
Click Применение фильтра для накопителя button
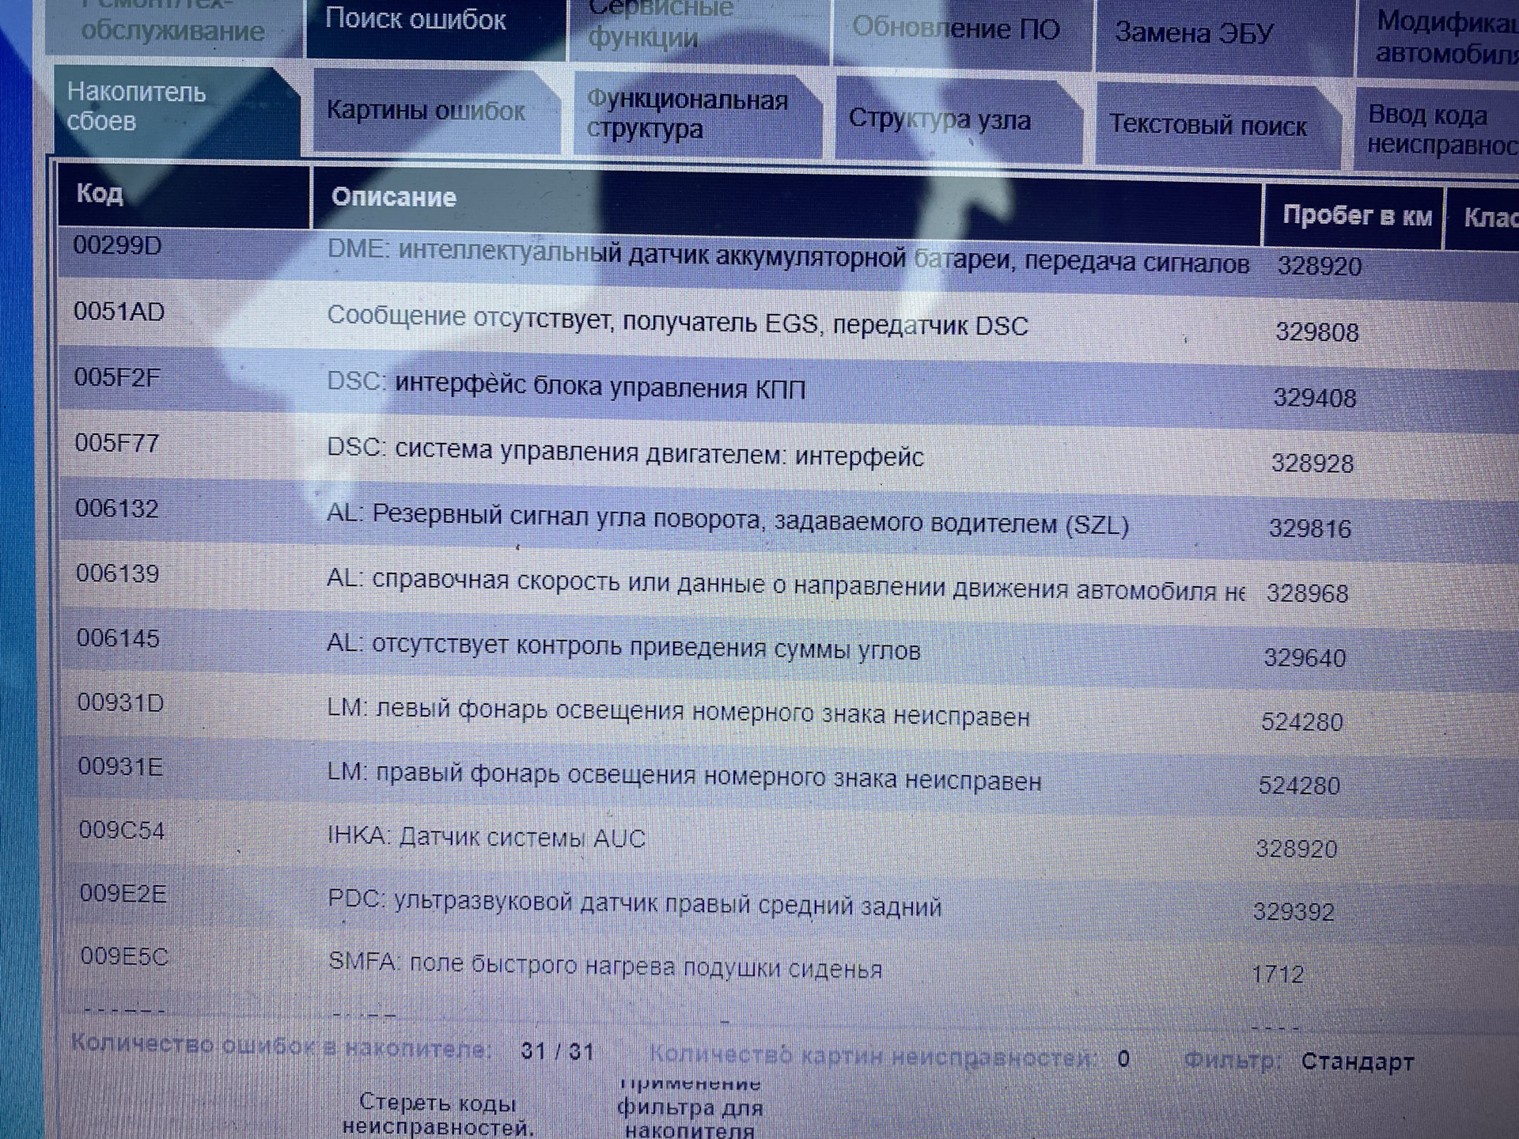pos(689,1107)
